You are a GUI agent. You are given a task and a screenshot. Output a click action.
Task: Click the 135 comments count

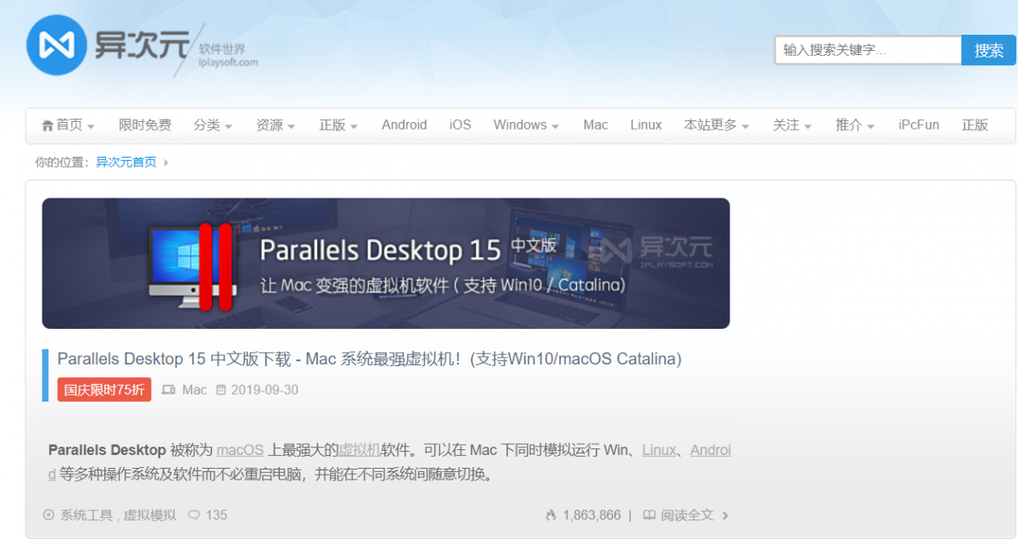[216, 514]
